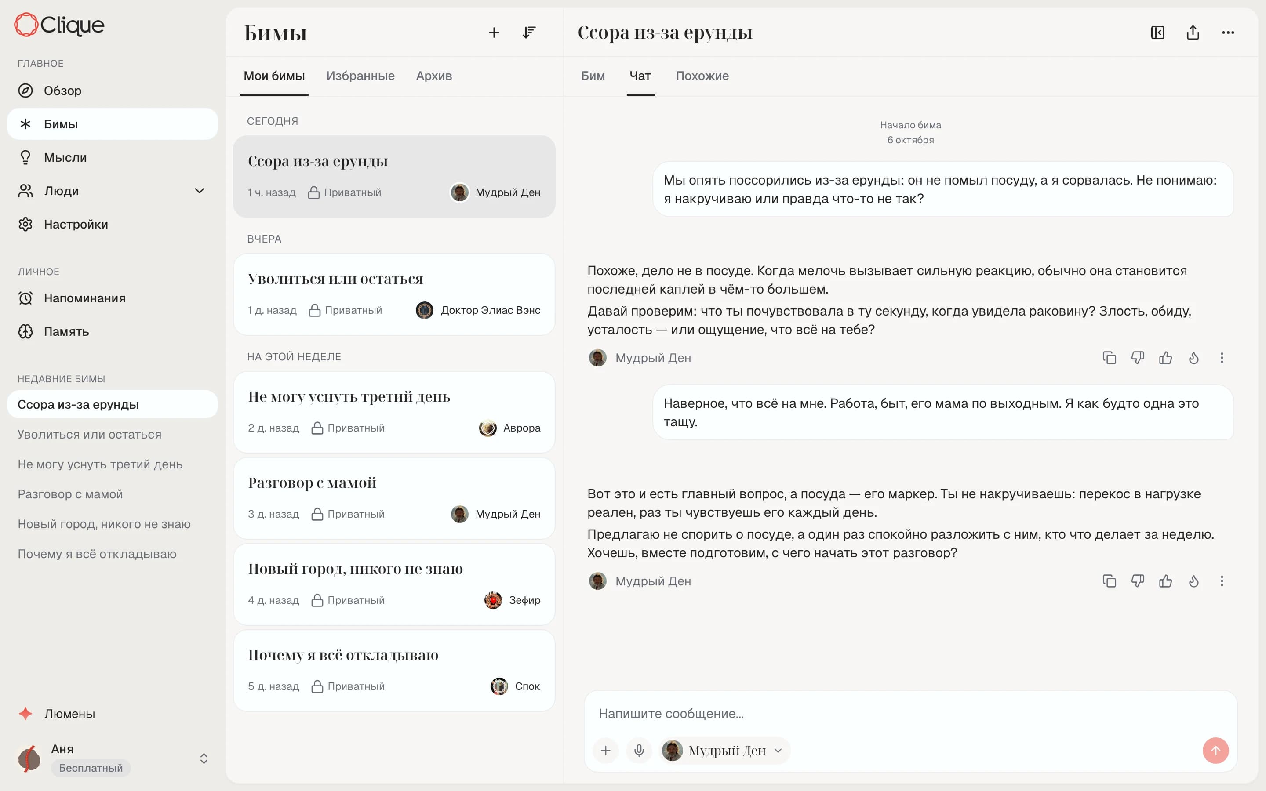Screen dimensions: 1266x791
Task: Open recent bim Разговор с мамой in sidebar
Action: click(113, 494)
